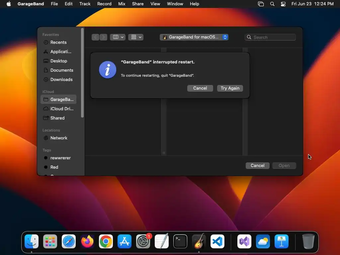Select Recents in the sidebar
Image resolution: width=340 pixels, height=255 pixels.
coord(58,42)
